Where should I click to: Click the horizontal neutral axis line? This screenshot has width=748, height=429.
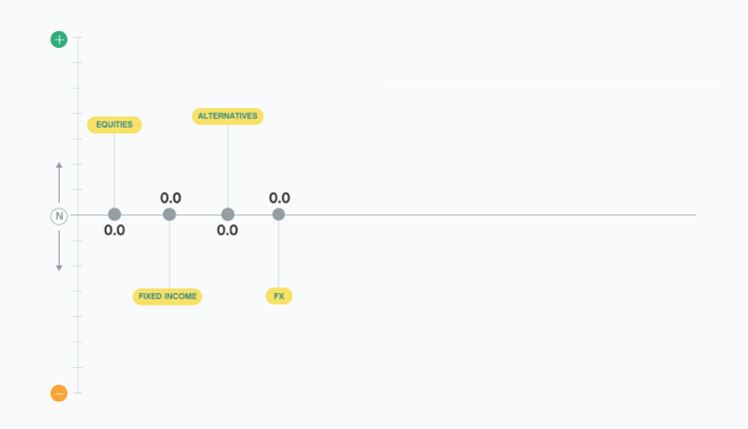499,214
